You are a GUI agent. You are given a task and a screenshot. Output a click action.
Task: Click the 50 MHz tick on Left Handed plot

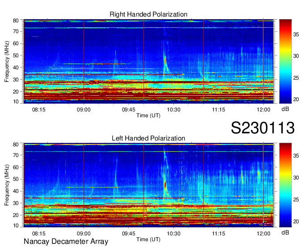16,179
